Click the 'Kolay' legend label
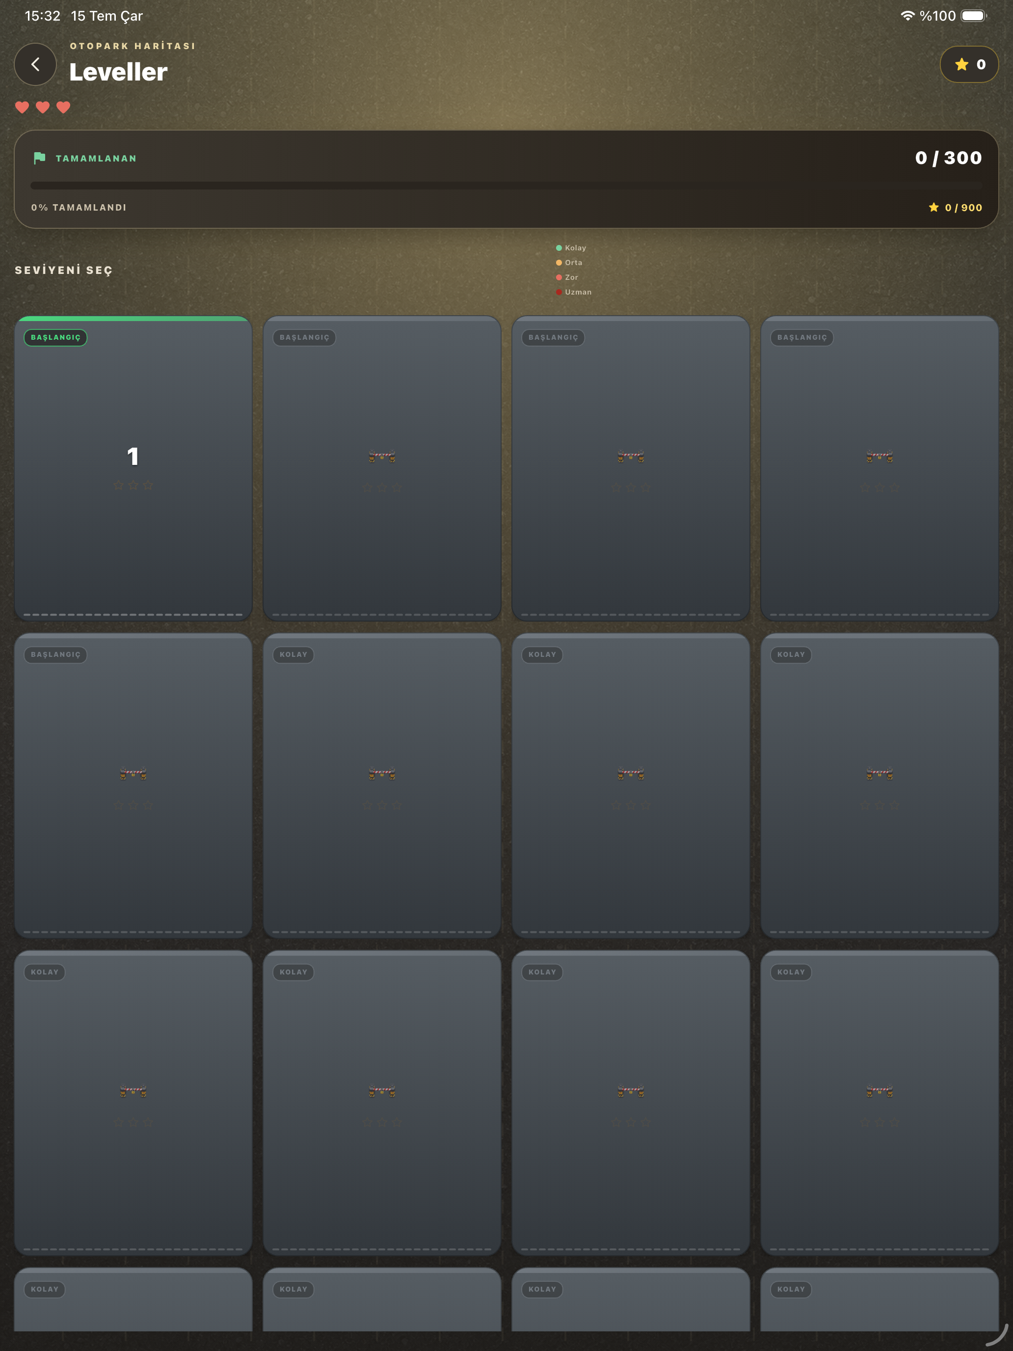1013x1351 pixels. [575, 248]
